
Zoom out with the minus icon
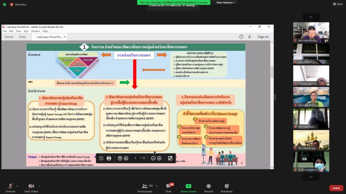click(x=153, y=158)
